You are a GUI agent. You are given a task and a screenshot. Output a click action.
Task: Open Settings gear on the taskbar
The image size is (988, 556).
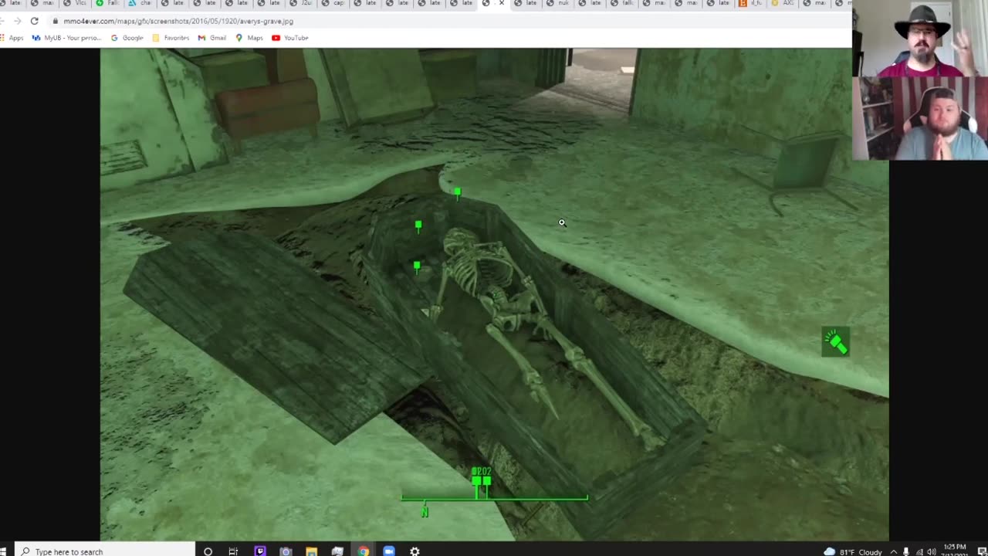pos(414,551)
